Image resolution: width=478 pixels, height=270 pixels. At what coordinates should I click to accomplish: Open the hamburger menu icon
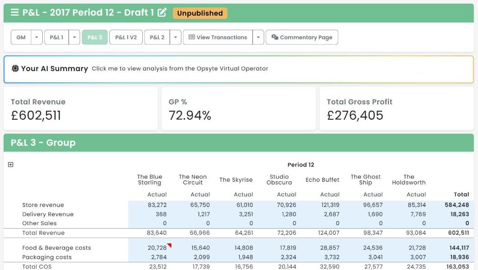coord(14,12)
